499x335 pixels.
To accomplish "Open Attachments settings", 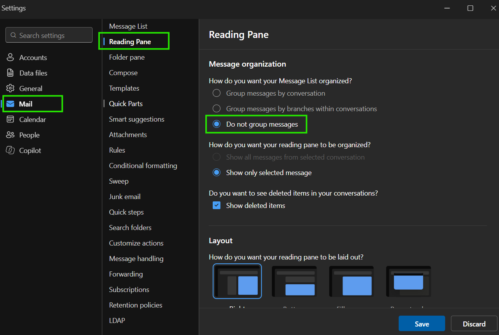I will click(128, 135).
